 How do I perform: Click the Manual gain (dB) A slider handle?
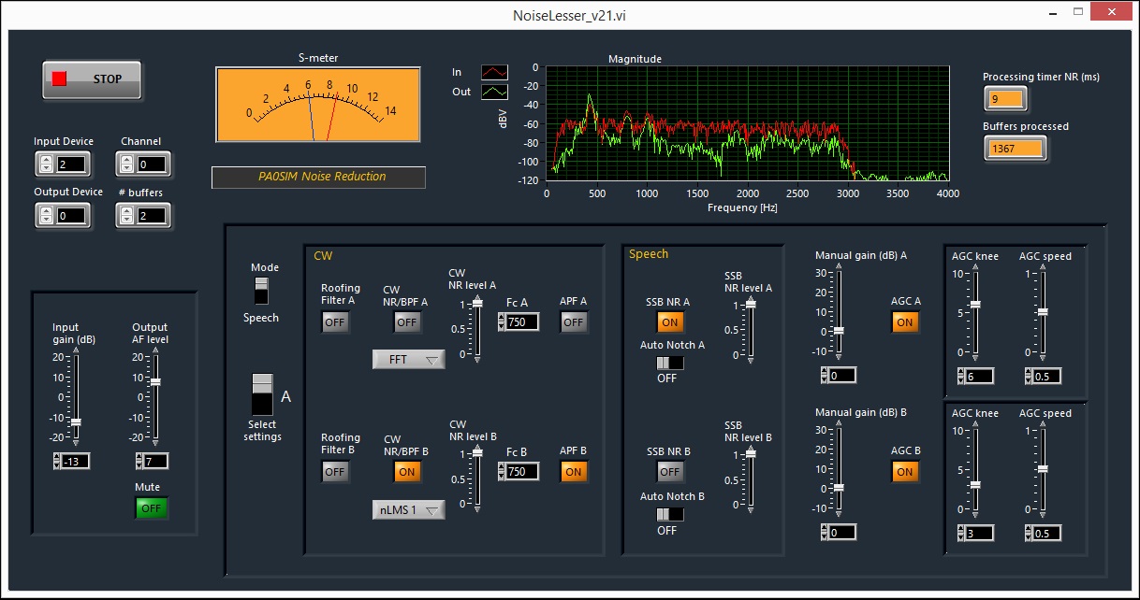[x=839, y=331]
